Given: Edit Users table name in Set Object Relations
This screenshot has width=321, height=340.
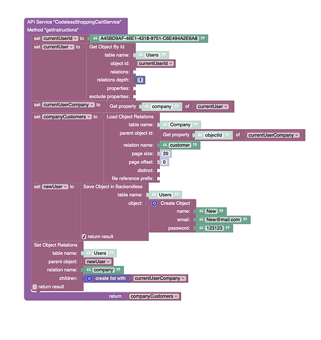Looking at the screenshot, I should click(x=100, y=253).
